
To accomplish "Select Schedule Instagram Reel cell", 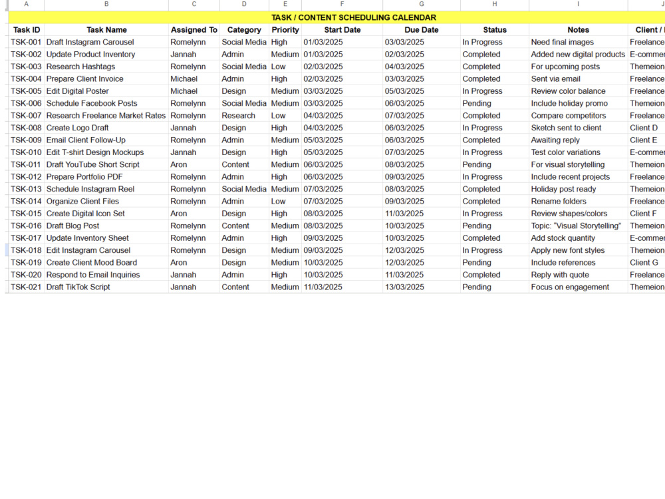I will [106, 189].
